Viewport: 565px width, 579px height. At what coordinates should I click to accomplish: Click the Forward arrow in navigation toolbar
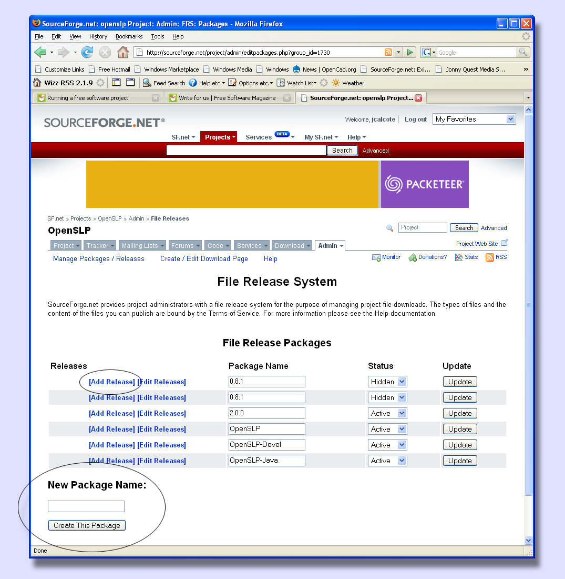(x=64, y=53)
